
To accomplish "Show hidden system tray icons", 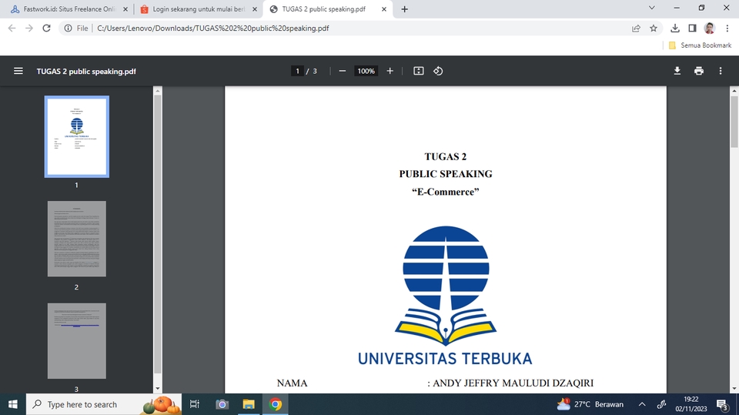I will [642, 404].
